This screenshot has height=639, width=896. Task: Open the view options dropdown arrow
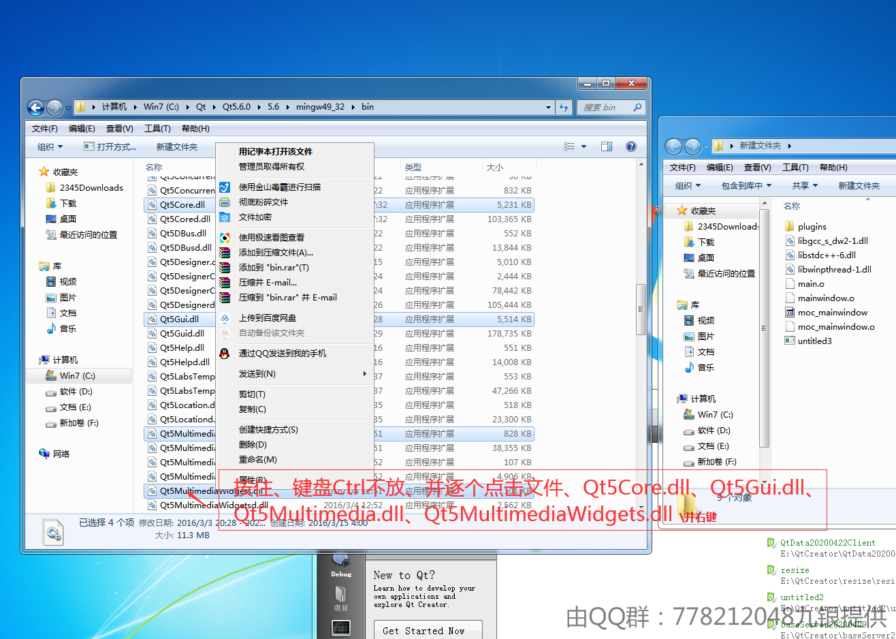click(583, 146)
